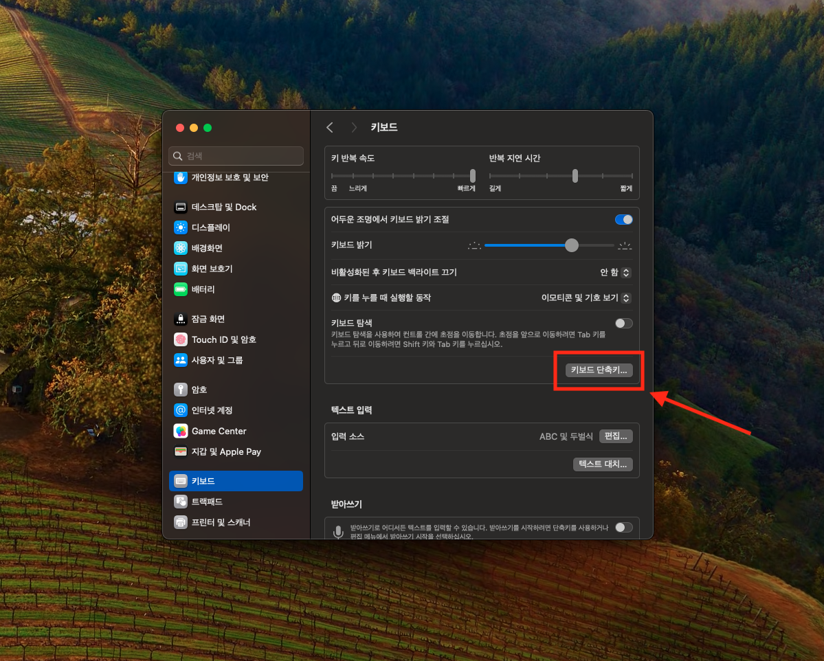This screenshot has height=661, width=824.
Task: Click the 화면 보호기 icon
Action: pyautogui.click(x=180, y=269)
